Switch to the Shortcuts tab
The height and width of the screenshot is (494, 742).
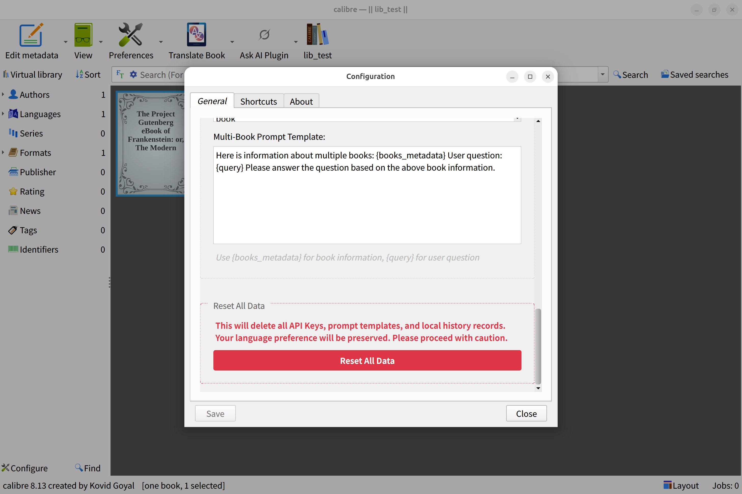pyautogui.click(x=258, y=101)
